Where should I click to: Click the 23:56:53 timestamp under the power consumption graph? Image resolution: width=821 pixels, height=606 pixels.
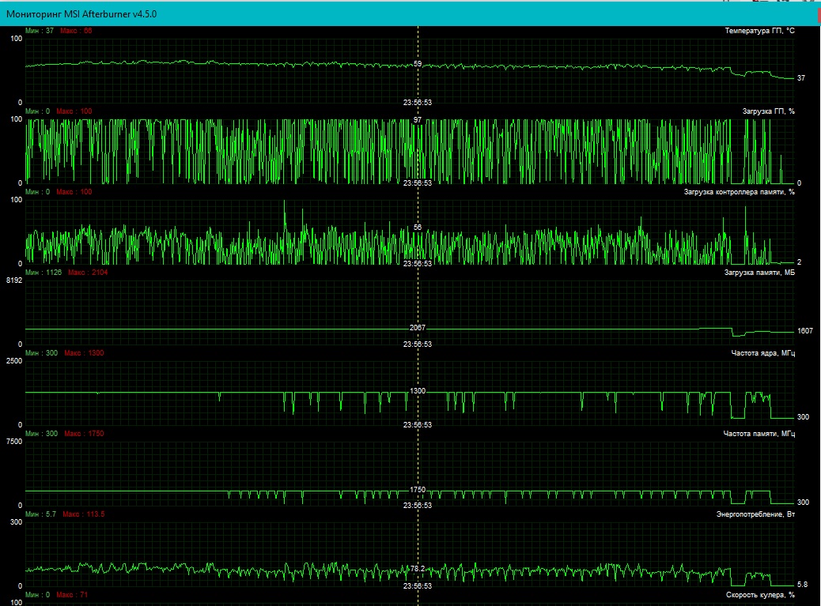click(x=418, y=585)
